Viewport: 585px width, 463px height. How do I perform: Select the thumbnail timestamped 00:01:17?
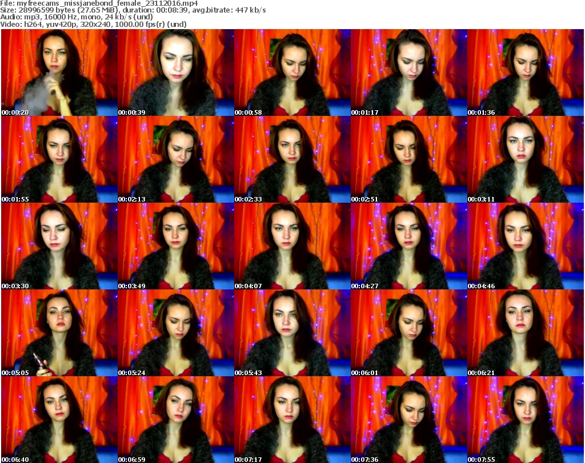[408, 73]
